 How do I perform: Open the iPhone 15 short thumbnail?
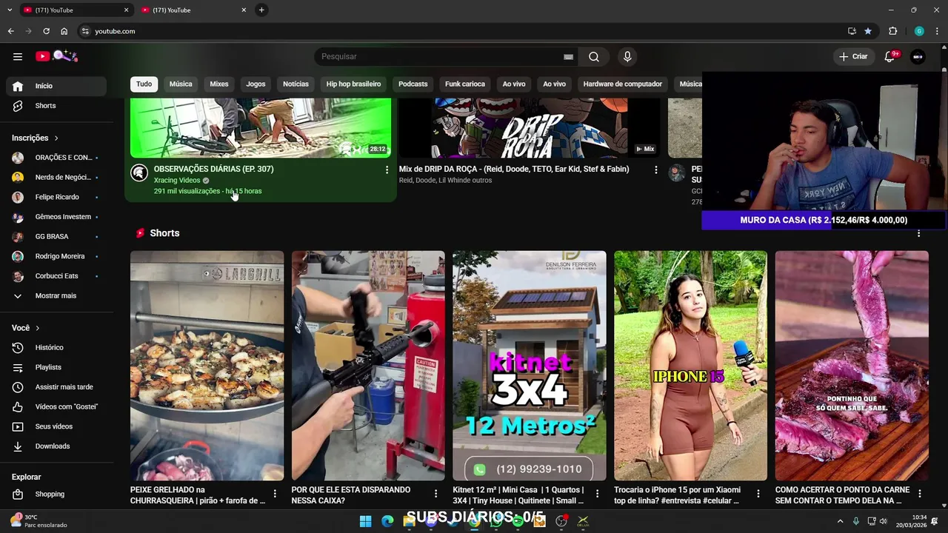pos(690,366)
